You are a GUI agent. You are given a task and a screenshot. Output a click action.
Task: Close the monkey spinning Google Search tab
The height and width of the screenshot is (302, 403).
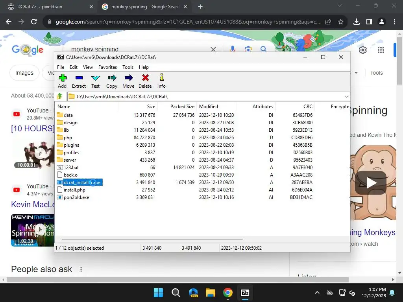pyautogui.click(x=185, y=7)
